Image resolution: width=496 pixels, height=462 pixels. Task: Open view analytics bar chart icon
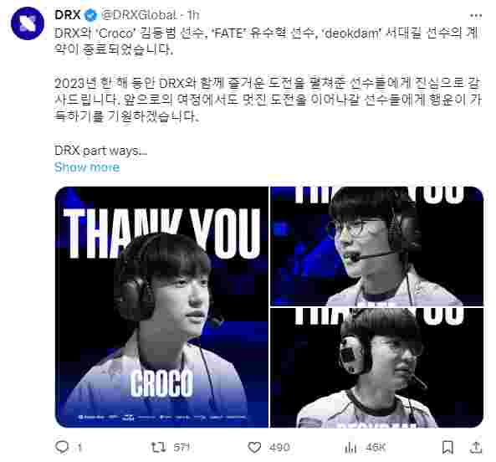pos(350,447)
